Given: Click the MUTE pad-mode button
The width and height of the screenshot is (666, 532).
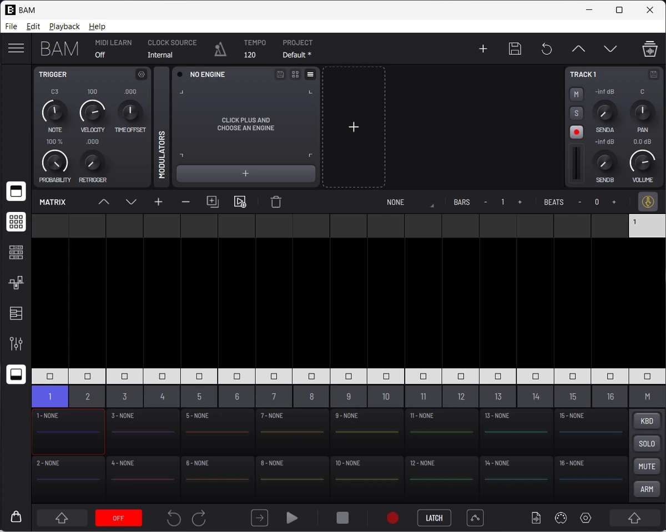Looking at the screenshot, I should (x=647, y=467).
